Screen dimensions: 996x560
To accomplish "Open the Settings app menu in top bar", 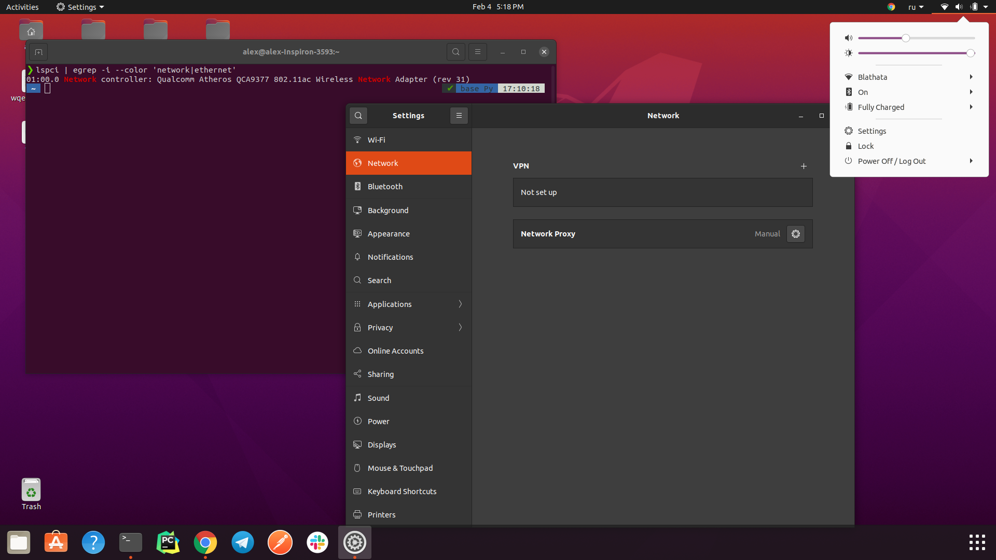I will click(80, 7).
